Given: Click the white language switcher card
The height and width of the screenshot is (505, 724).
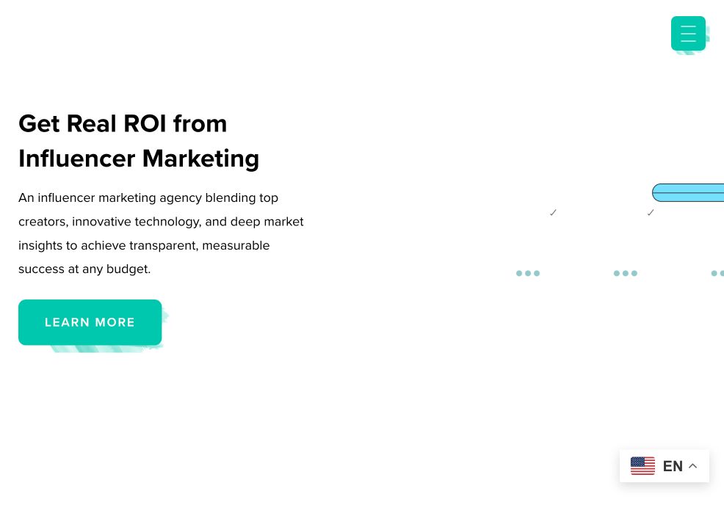Looking at the screenshot, I should [x=665, y=465].
